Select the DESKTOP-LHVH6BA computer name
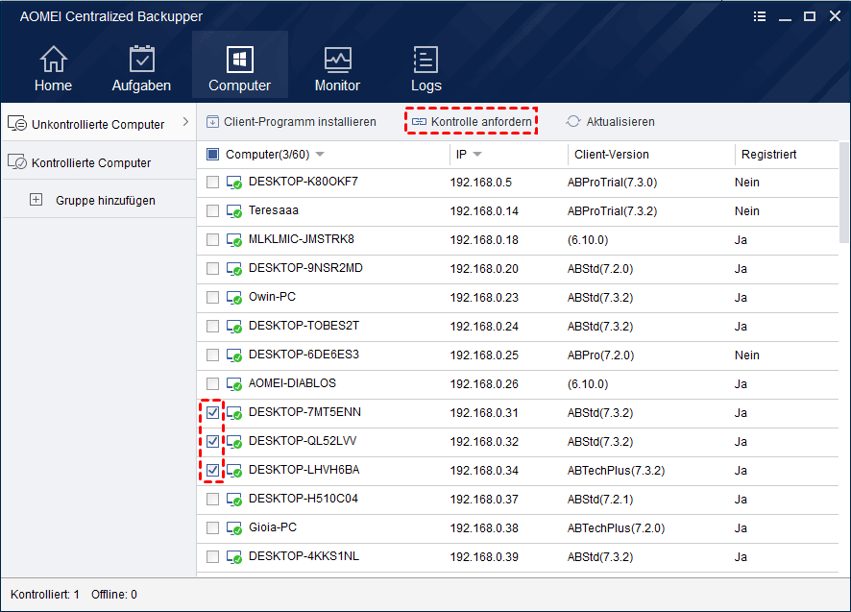The height and width of the screenshot is (612, 851). pos(304,470)
